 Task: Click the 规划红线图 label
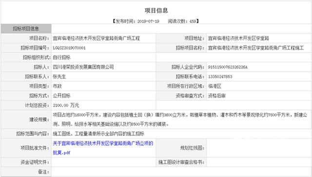pyautogui.click(x=192, y=148)
